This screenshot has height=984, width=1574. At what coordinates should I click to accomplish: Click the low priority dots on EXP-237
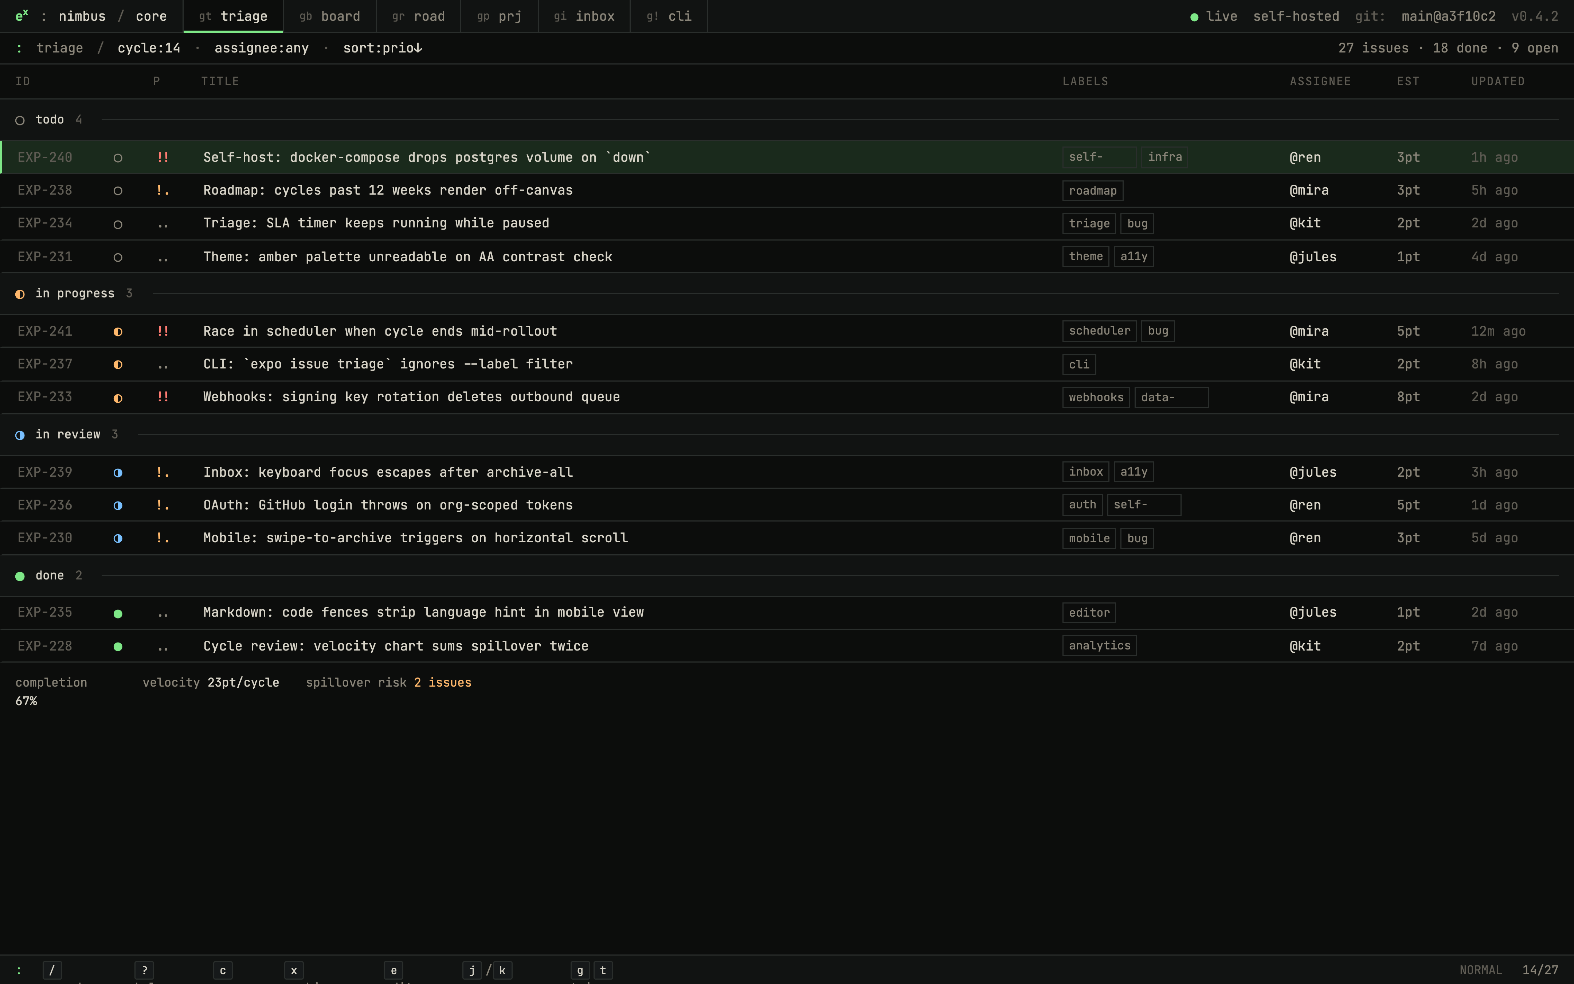coord(163,367)
